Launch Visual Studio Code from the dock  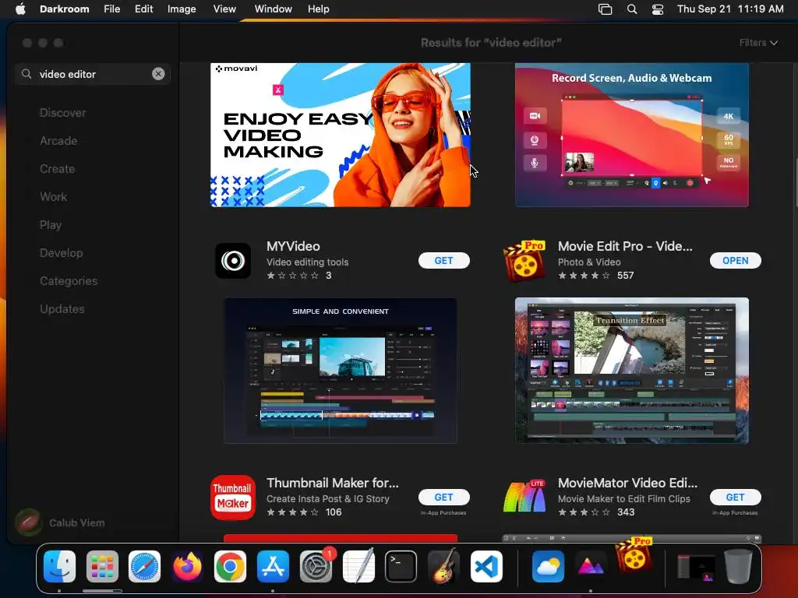486,567
